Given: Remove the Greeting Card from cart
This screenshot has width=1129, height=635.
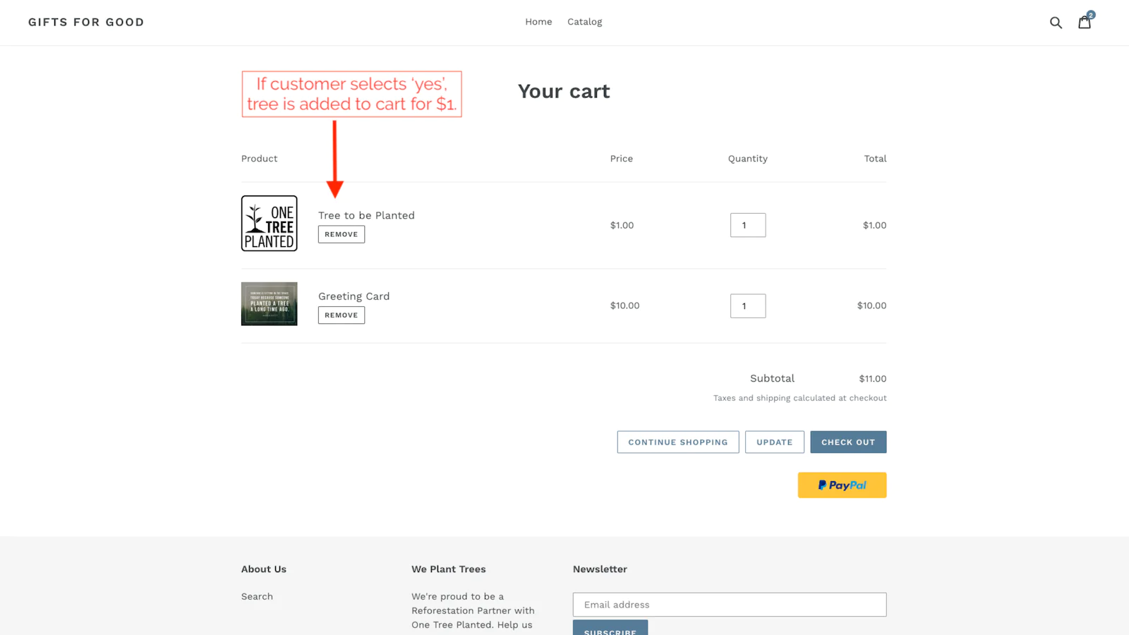Looking at the screenshot, I should (342, 315).
